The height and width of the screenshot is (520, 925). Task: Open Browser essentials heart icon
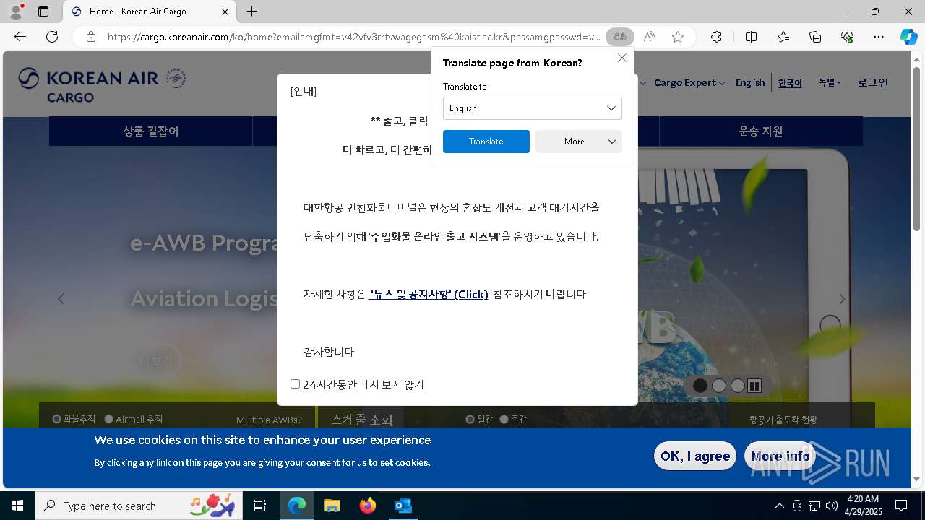(x=847, y=37)
